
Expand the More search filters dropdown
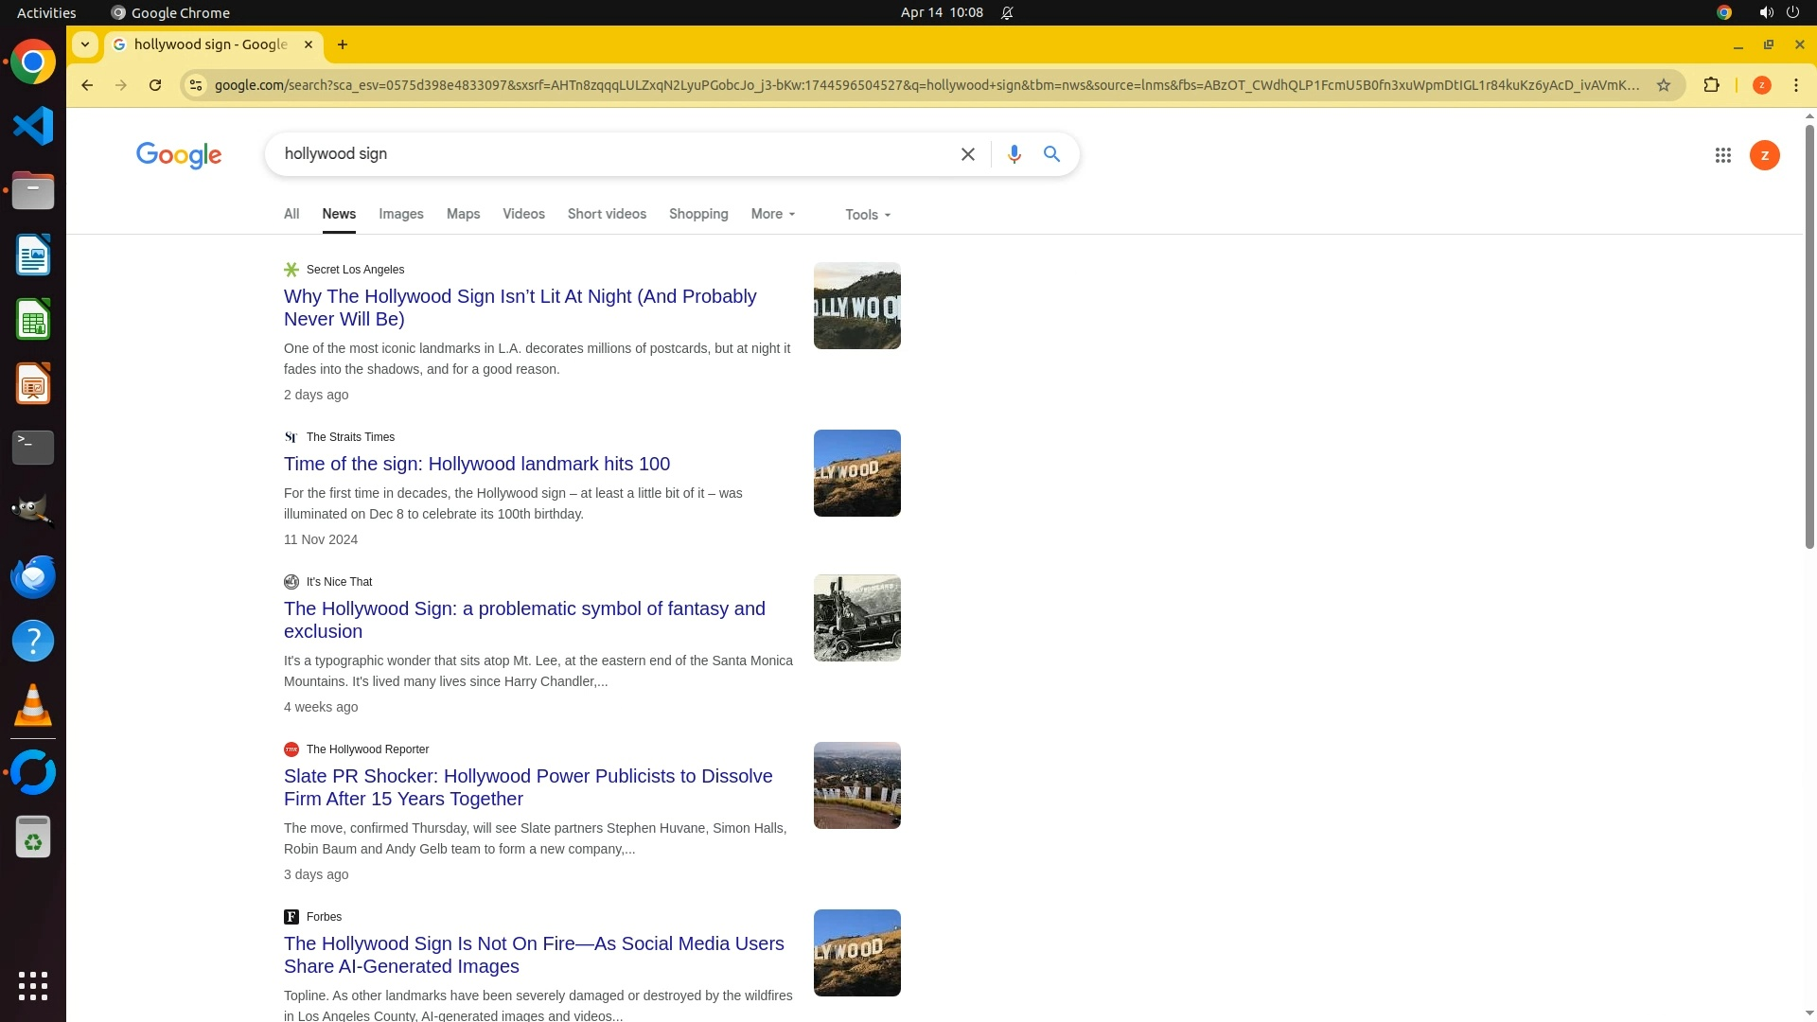(x=772, y=215)
